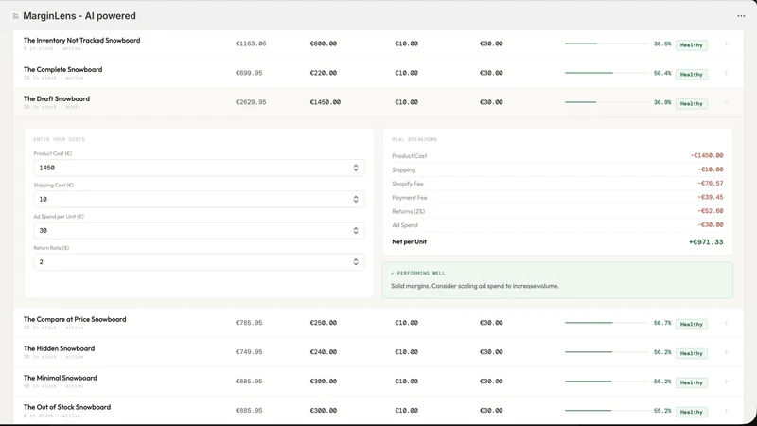This screenshot has width=757, height=426.
Task: Click the 56.4% margin percentage
Action: 662,74
